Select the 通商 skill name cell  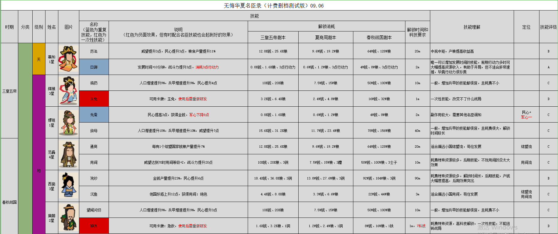click(x=94, y=147)
